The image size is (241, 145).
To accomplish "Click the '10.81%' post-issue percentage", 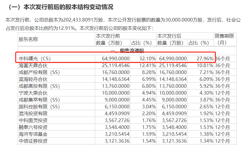I will 205,66.
